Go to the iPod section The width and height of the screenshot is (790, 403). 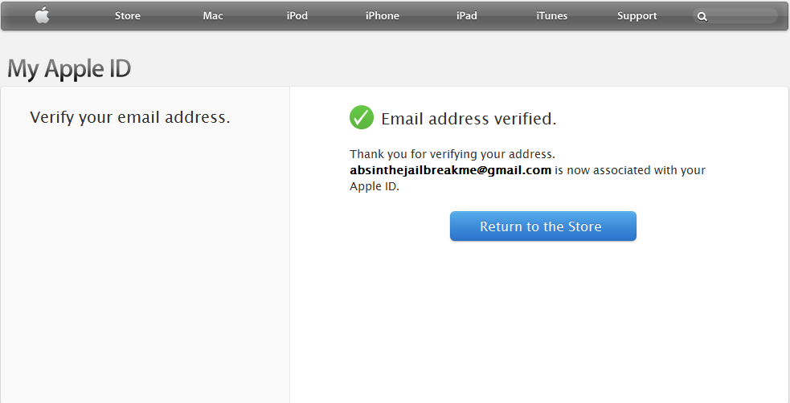click(297, 15)
